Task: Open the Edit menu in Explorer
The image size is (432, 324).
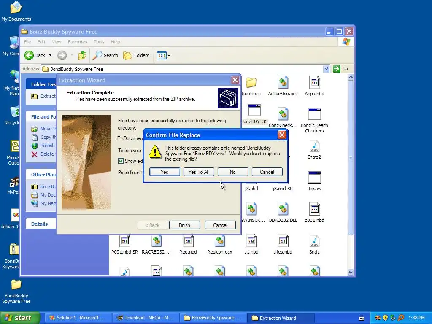Action: pyautogui.click(x=42, y=42)
